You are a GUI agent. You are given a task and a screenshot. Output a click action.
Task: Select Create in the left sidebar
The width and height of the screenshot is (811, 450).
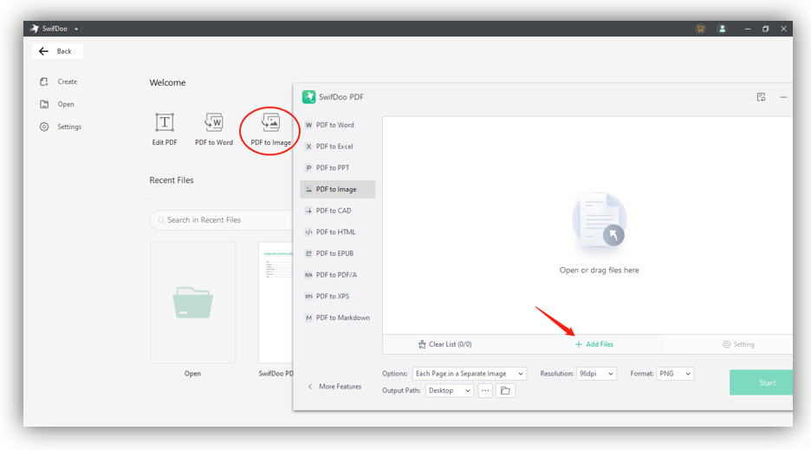click(58, 82)
